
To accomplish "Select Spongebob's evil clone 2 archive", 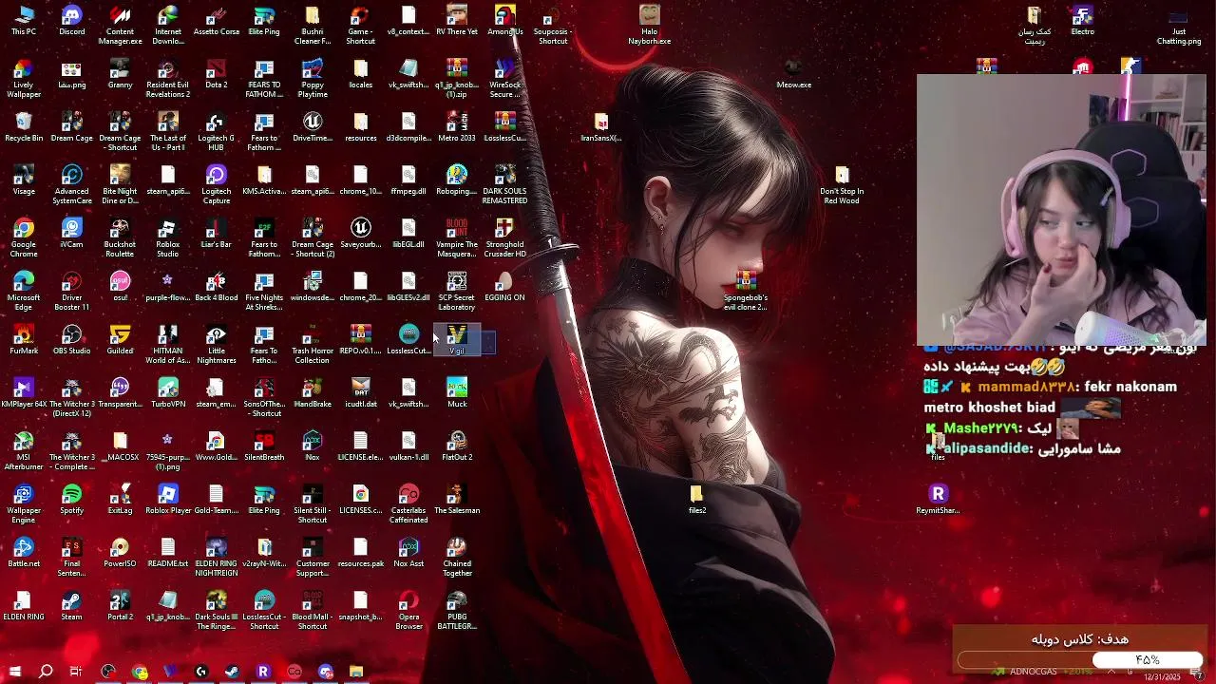I will [x=746, y=292].
